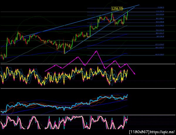Screen dimensions: 176x135
Task: Select the 127.2 Fibonacci extension label
Action: tap(160, 45)
